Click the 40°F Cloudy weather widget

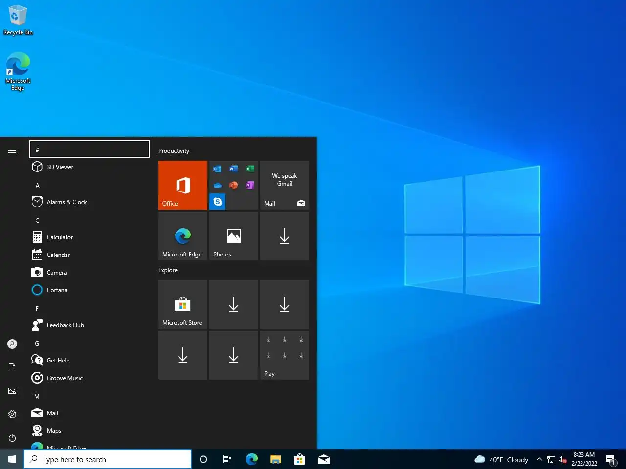tap(501, 459)
